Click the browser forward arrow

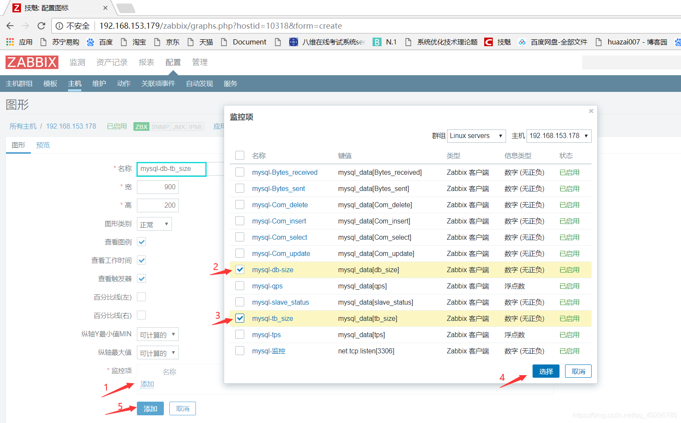click(x=25, y=26)
